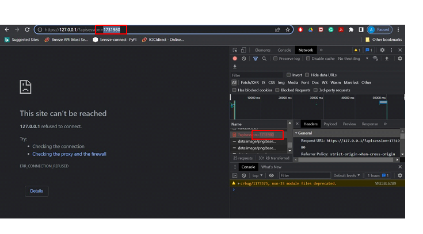The width and height of the screenshot is (423, 234).
Task: Tick the Hide data URLs checkbox
Action: tap(307, 75)
